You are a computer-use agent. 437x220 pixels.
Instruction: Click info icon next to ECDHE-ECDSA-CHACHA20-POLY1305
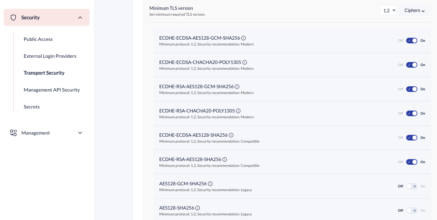(245, 62)
